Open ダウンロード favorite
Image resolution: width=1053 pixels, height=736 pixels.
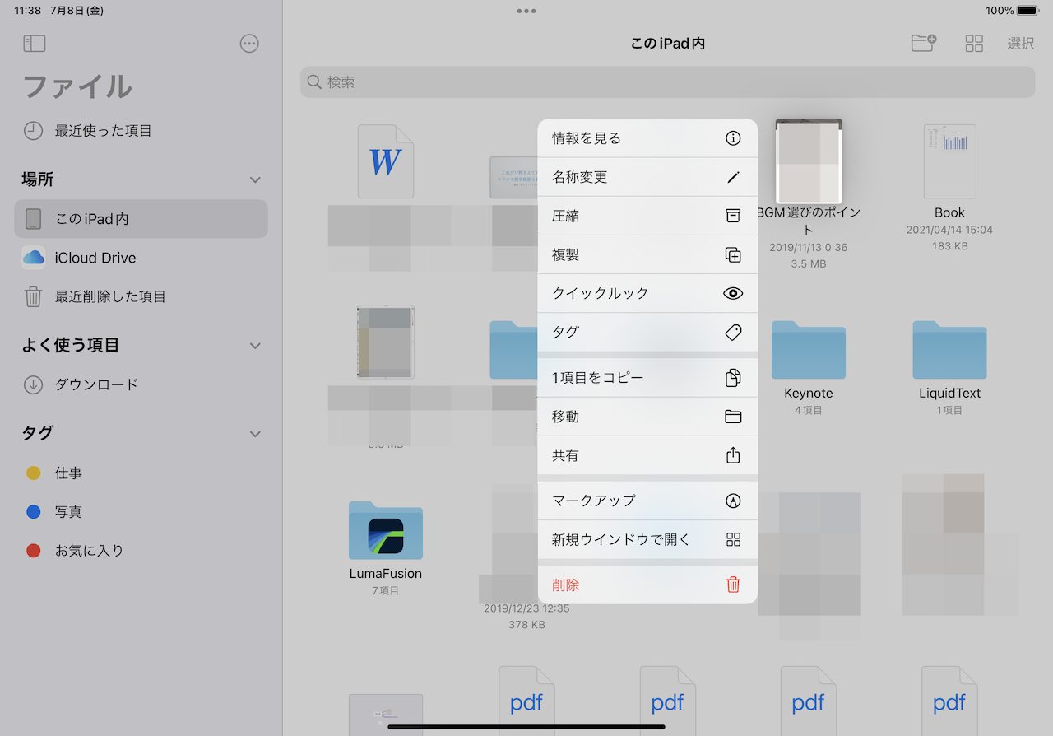coord(141,384)
